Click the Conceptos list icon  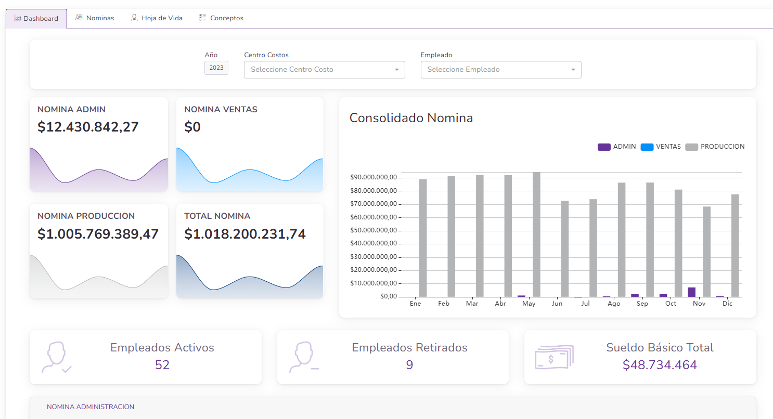pos(203,18)
